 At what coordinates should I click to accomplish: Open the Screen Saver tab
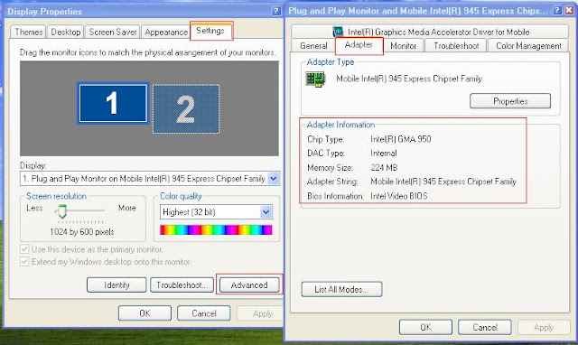pyautogui.click(x=113, y=33)
